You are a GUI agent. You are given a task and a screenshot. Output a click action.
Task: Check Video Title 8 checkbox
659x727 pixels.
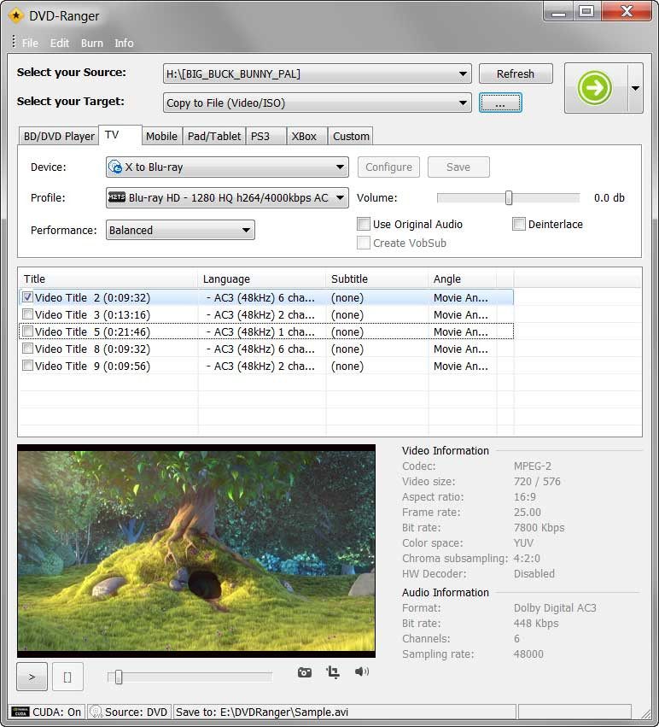click(x=28, y=349)
